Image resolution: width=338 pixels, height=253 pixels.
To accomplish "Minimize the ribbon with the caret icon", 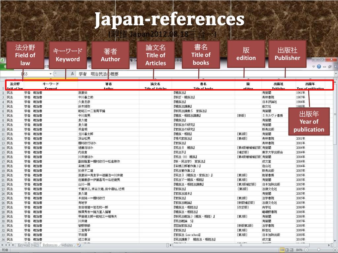I will click(x=314, y=67).
